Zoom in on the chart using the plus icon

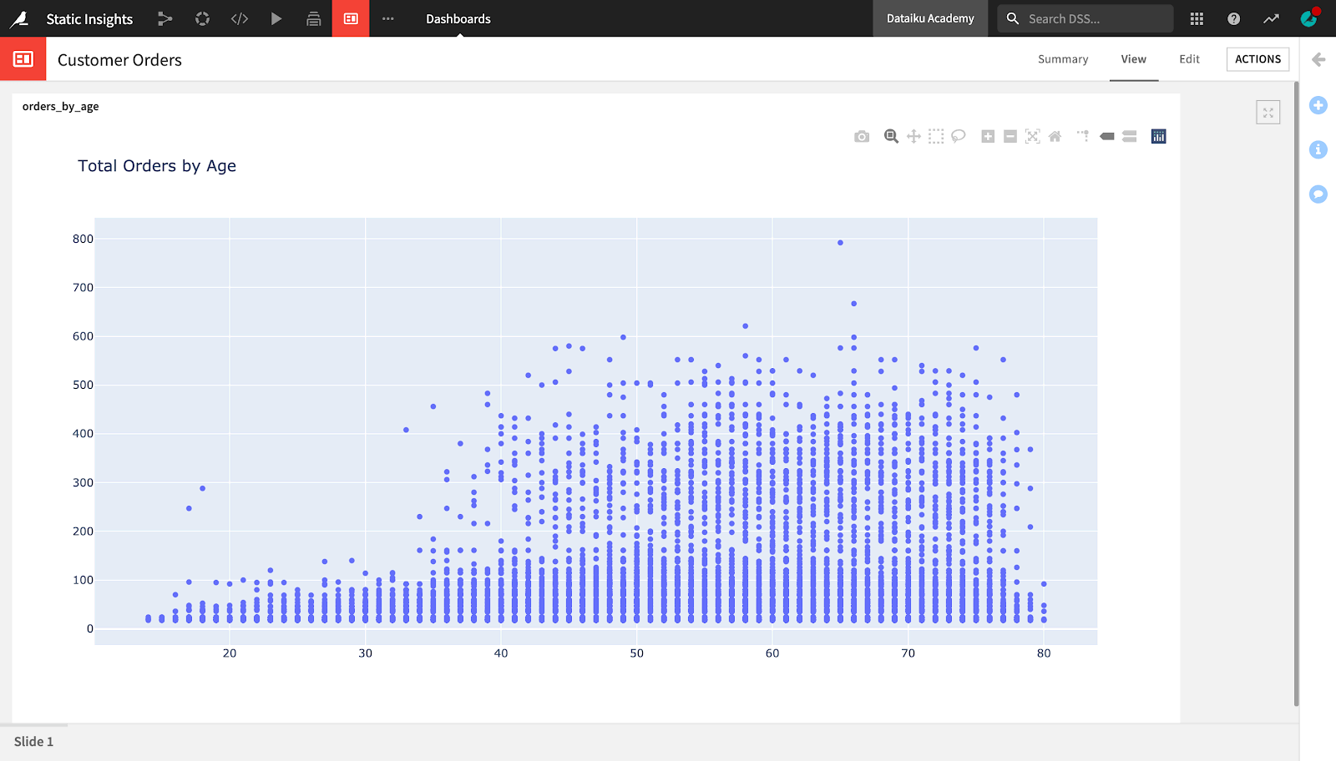coord(988,135)
